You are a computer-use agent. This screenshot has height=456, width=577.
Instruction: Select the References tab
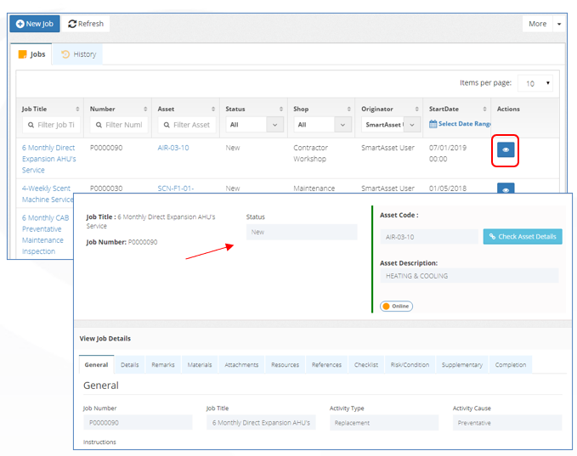pyautogui.click(x=327, y=364)
